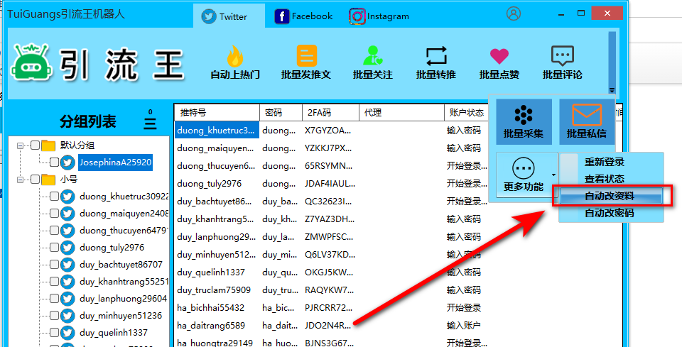Tick the 默认分组 group checkbox
This screenshot has width=682, height=347.
35,145
